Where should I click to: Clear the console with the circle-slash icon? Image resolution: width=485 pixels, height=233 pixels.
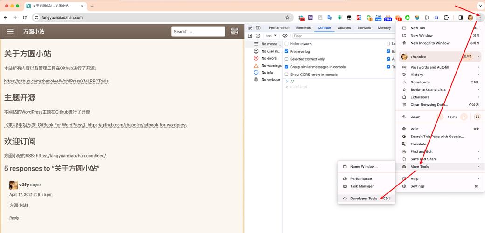click(x=258, y=36)
